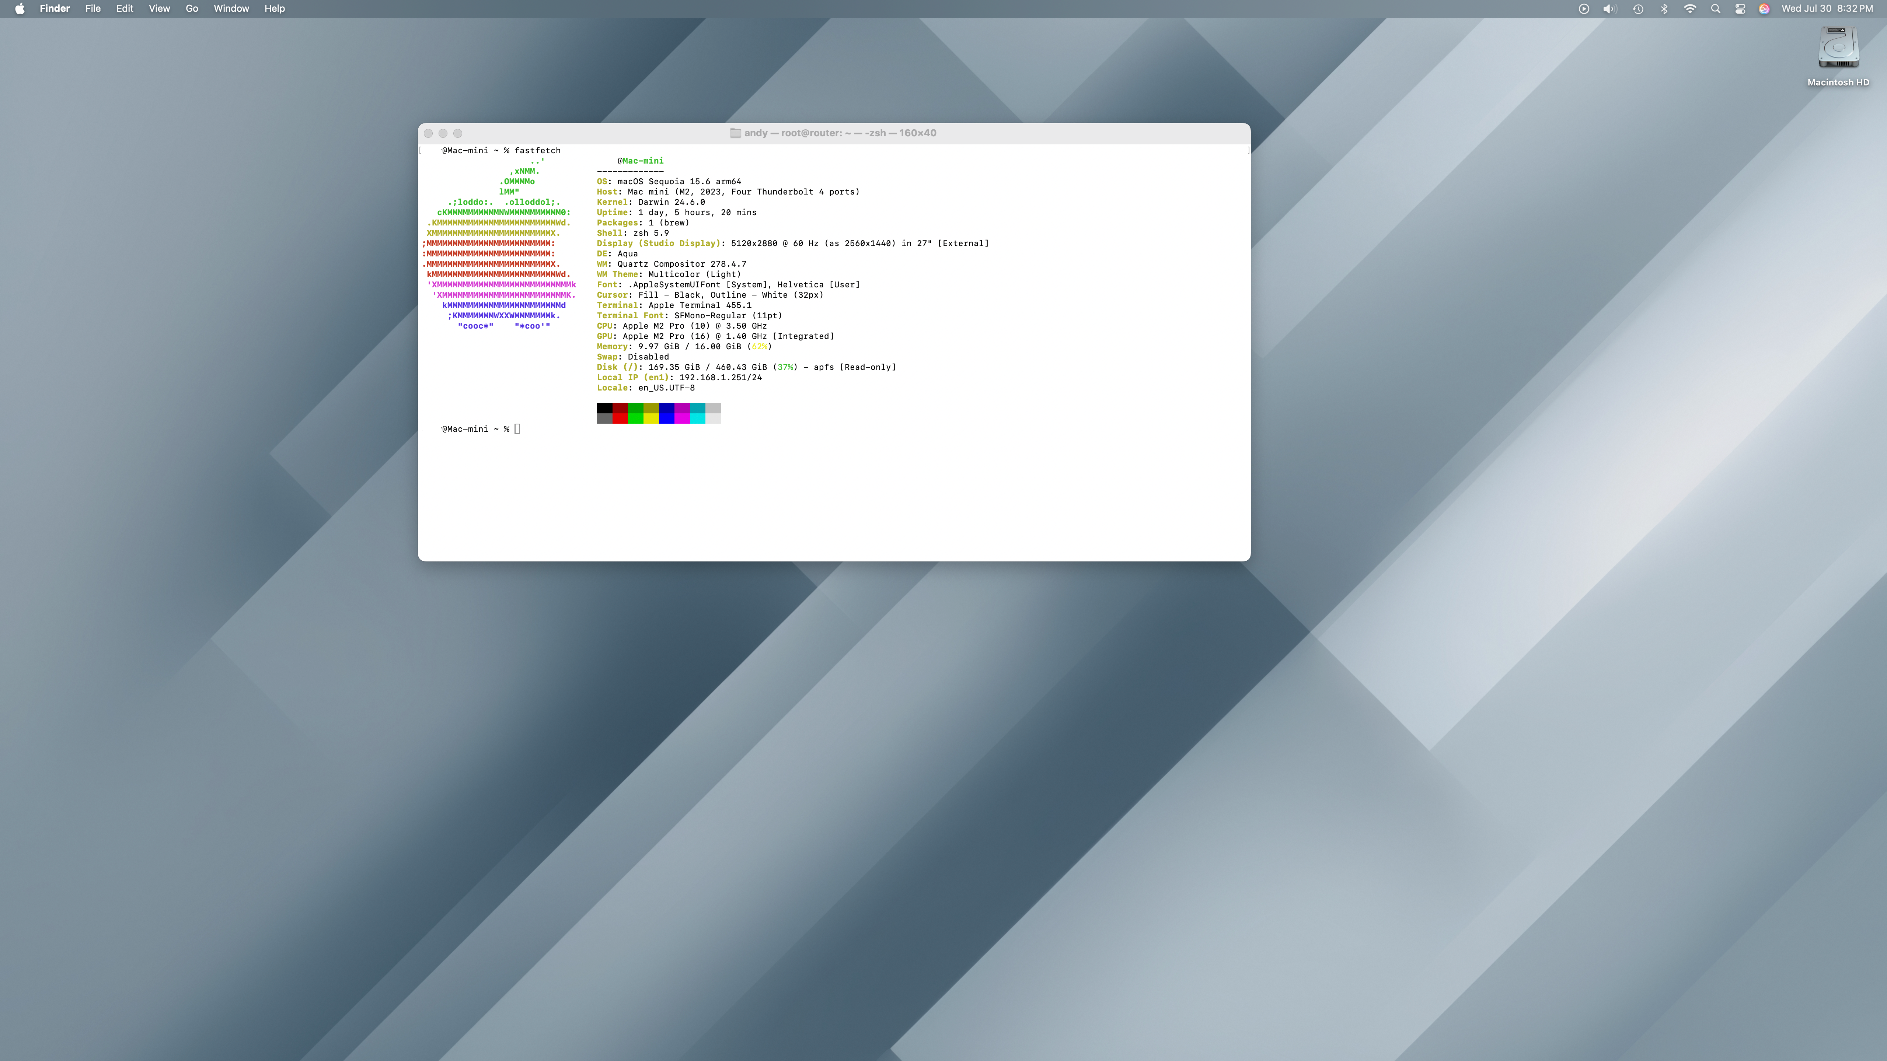1887x1061 pixels.
Task: Click the 'Packages: 1 (brew)' line
Action: point(642,223)
